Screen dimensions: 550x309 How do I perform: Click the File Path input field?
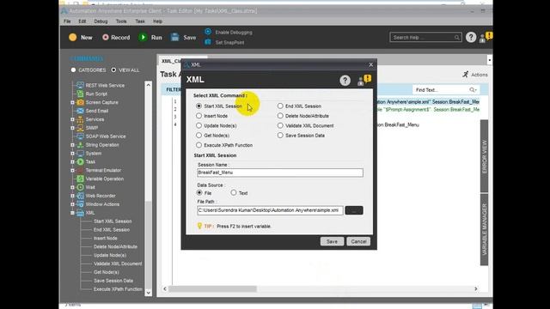(x=270, y=210)
